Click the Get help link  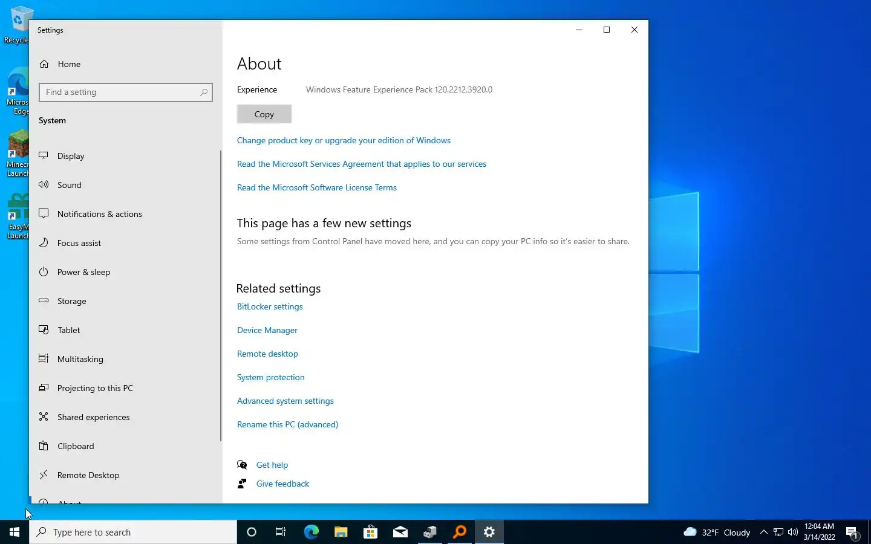tap(272, 465)
